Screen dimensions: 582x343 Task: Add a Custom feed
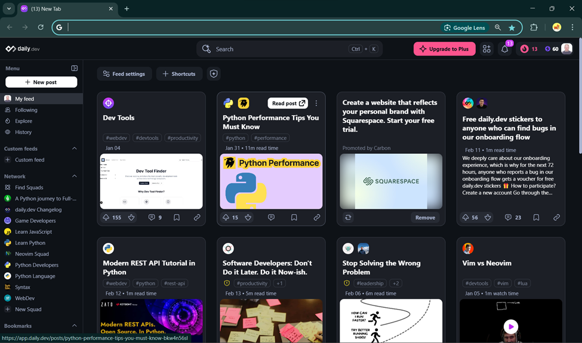click(41, 160)
